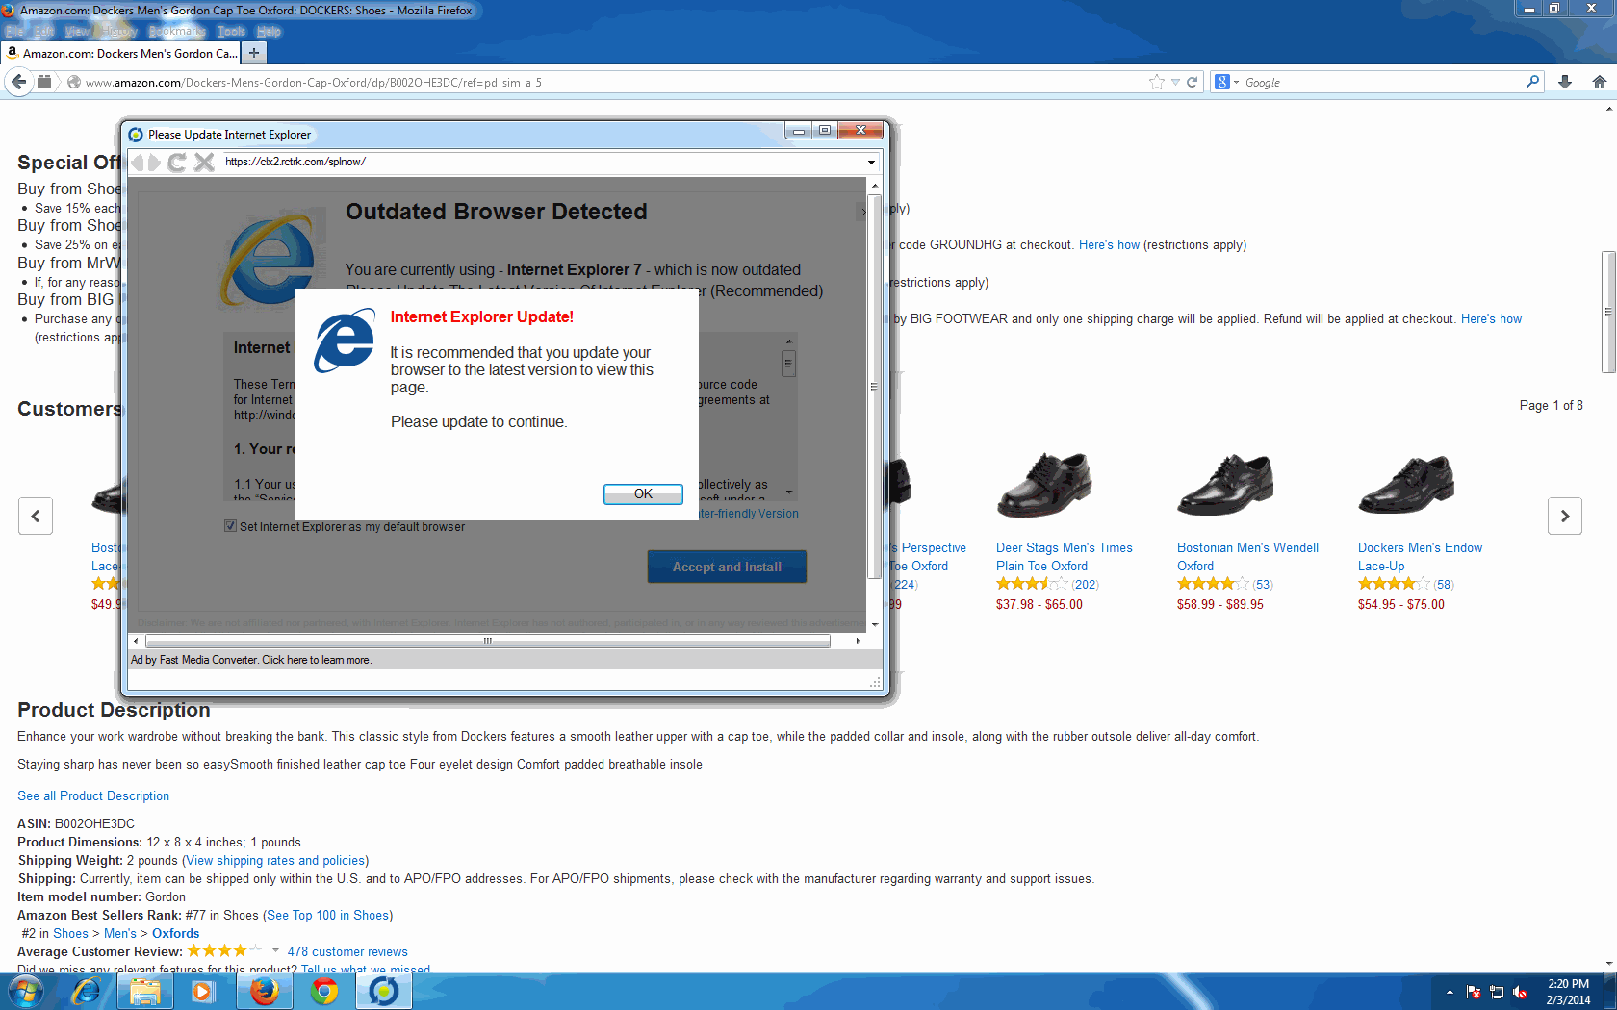Click Here's how link after GROUNDHG
This screenshot has height=1010, width=1617.
coord(1109,244)
